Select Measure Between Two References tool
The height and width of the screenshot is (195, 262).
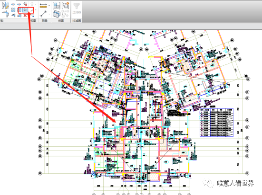(43, 6)
